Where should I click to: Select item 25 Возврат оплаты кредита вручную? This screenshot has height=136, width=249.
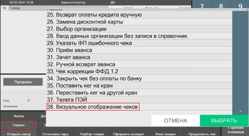coord(139,15)
